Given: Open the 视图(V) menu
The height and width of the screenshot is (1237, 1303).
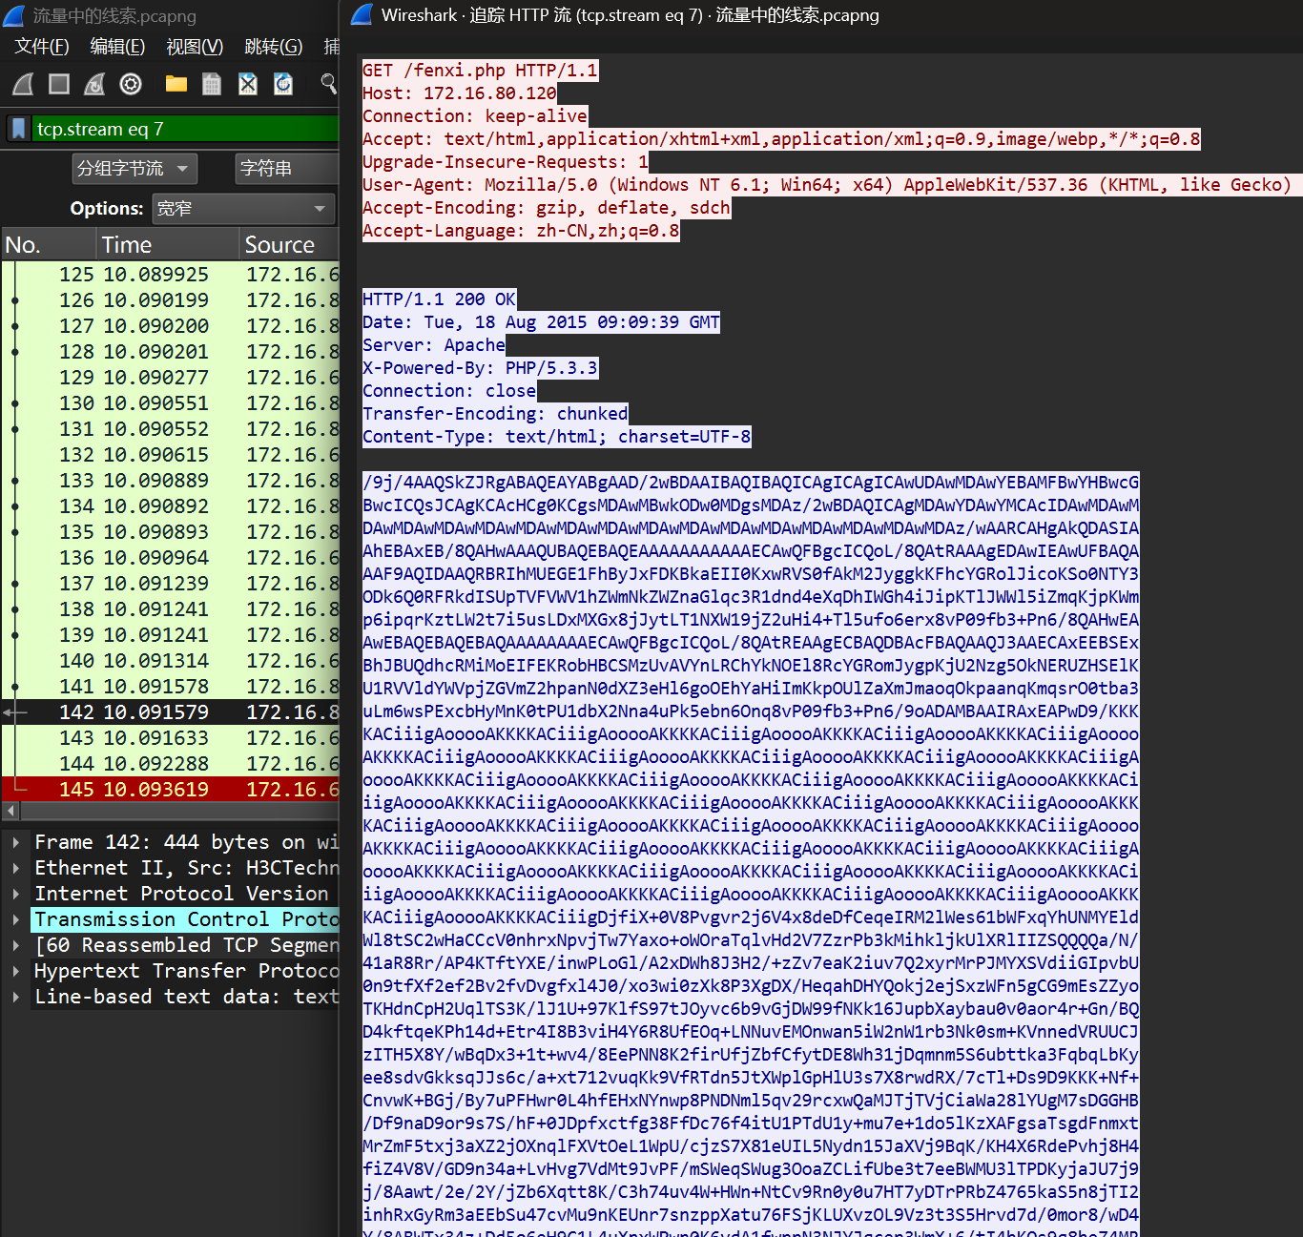Looking at the screenshot, I should coord(195,47).
